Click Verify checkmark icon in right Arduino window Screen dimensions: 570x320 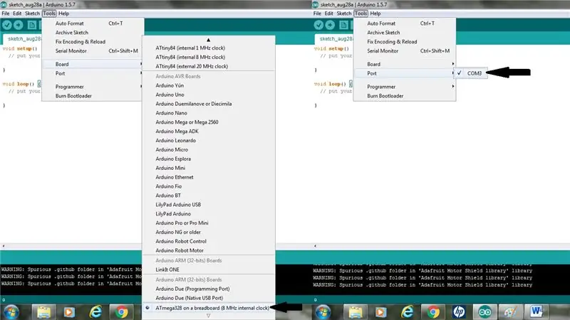pos(318,25)
